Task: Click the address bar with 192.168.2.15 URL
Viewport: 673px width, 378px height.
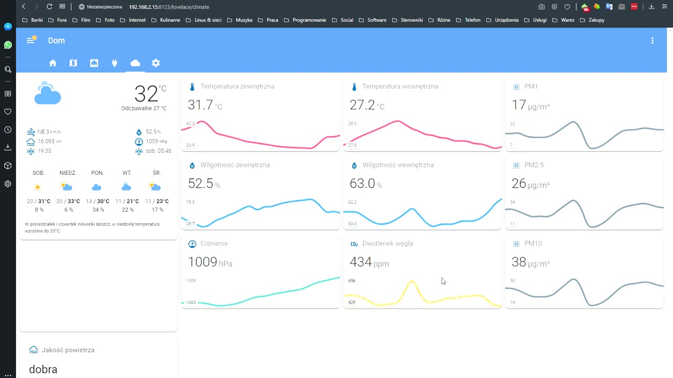Action: pyautogui.click(x=169, y=7)
